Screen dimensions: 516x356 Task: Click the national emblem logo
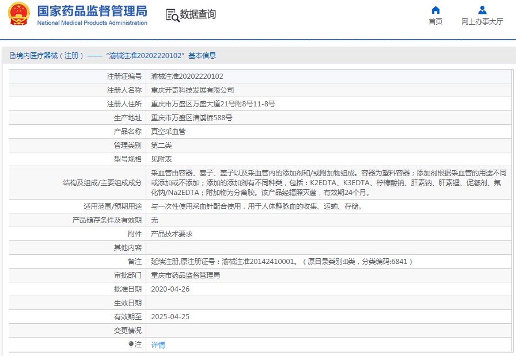click(19, 14)
